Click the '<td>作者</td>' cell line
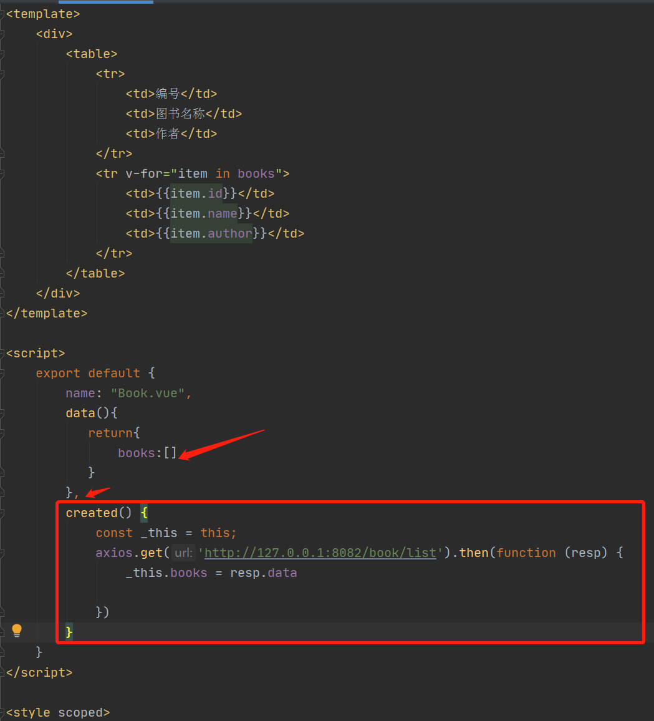The width and height of the screenshot is (654, 721). (171, 134)
